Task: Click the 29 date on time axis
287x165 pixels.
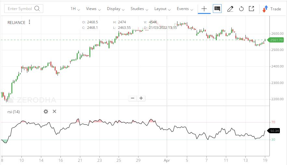Action: coord(138,160)
